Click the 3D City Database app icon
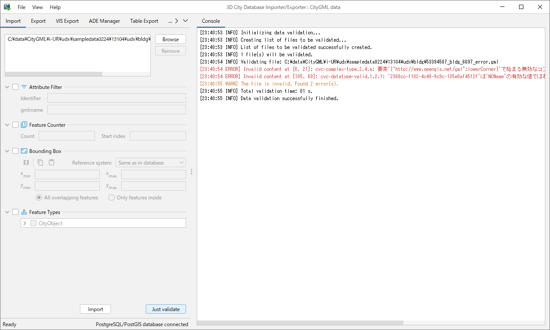This screenshot has height=330, width=550. click(x=7, y=7)
